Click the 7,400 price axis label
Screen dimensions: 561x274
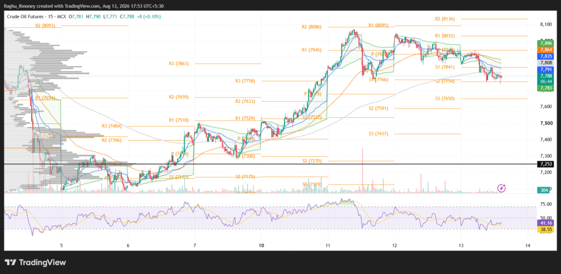click(546, 140)
